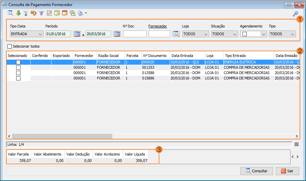Tick checkbox for document 015886 row
Screen dimensions: 306x181
(18, 78)
